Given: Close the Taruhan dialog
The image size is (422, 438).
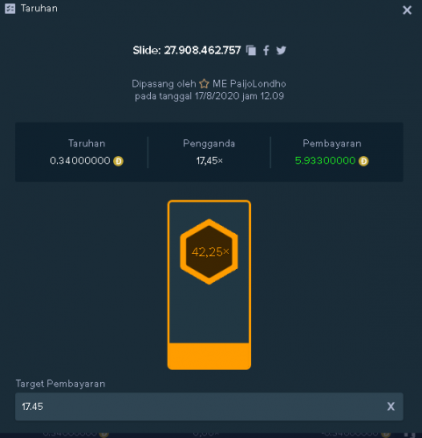Looking at the screenshot, I should (407, 11).
